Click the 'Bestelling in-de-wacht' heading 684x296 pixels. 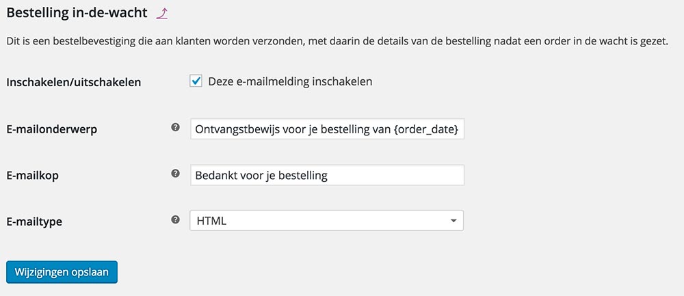(77, 12)
